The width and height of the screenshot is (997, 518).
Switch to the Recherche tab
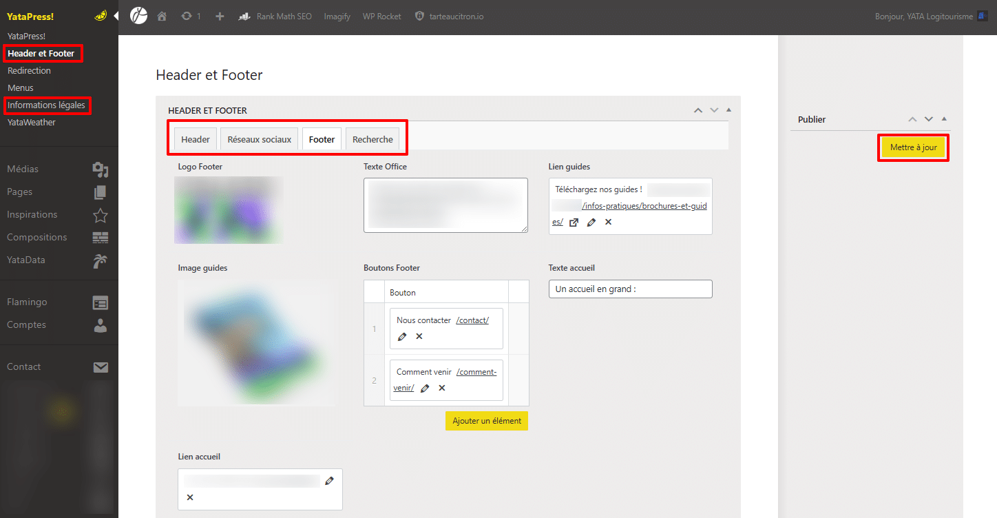click(372, 139)
